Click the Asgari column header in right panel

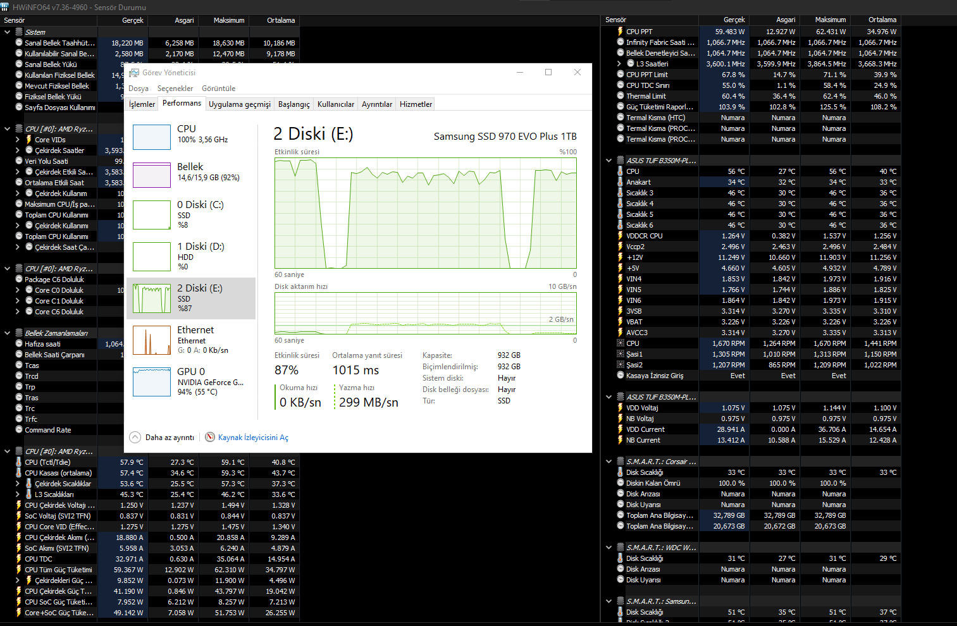(775, 20)
